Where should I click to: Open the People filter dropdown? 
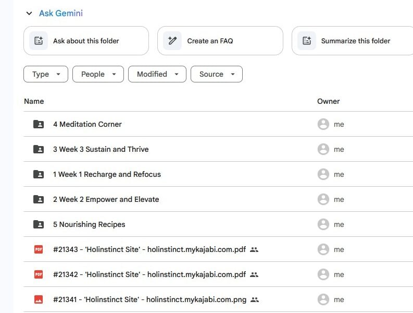pos(98,74)
